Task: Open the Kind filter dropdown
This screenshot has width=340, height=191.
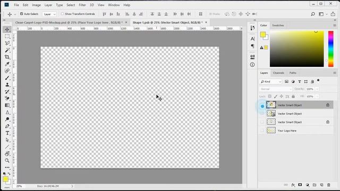Action: click(x=270, y=82)
